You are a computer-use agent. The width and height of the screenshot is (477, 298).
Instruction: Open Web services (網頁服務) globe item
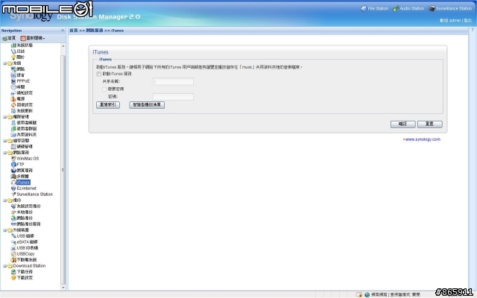pos(22,171)
